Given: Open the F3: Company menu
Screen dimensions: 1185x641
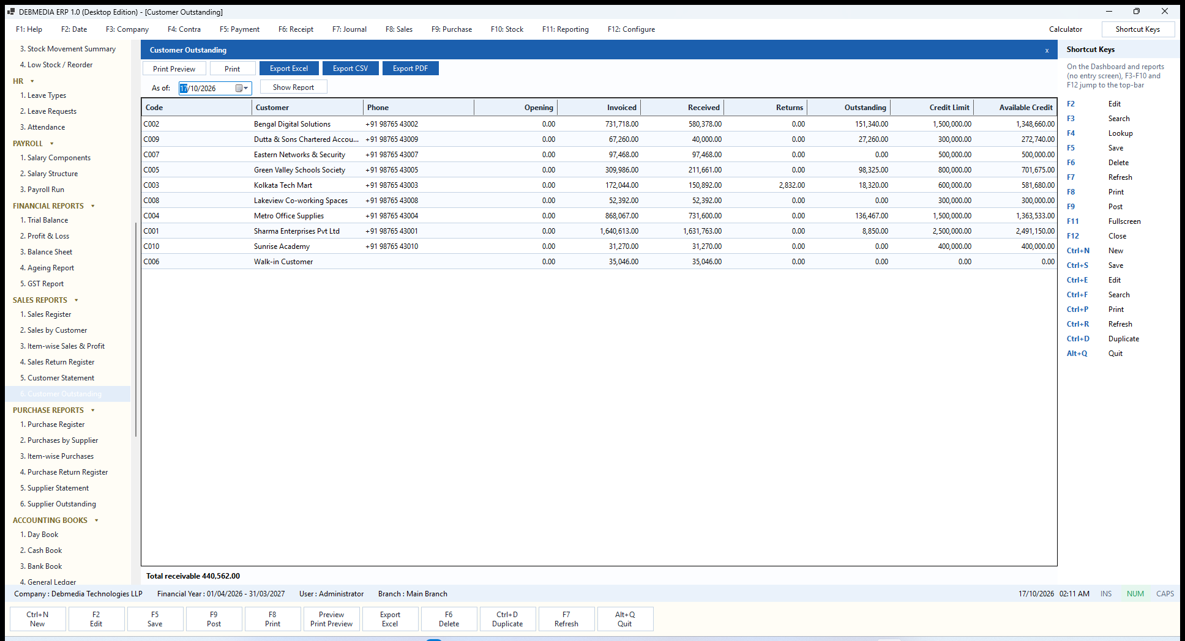Looking at the screenshot, I should pyautogui.click(x=127, y=29).
